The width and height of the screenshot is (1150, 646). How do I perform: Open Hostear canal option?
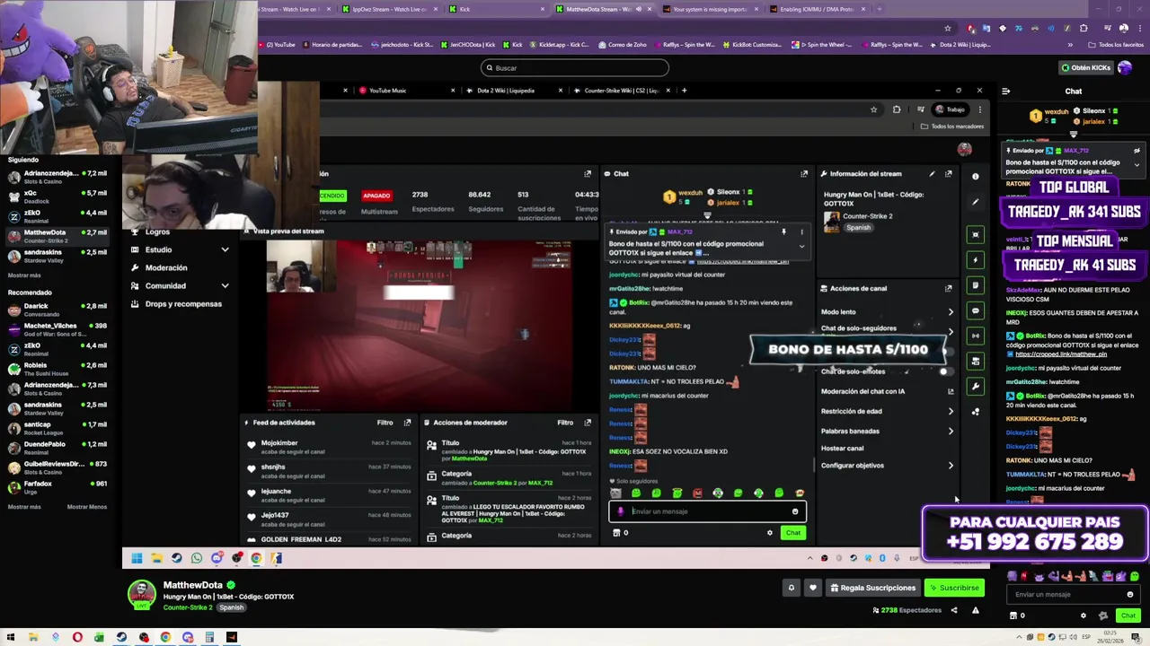pyautogui.click(x=842, y=448)
